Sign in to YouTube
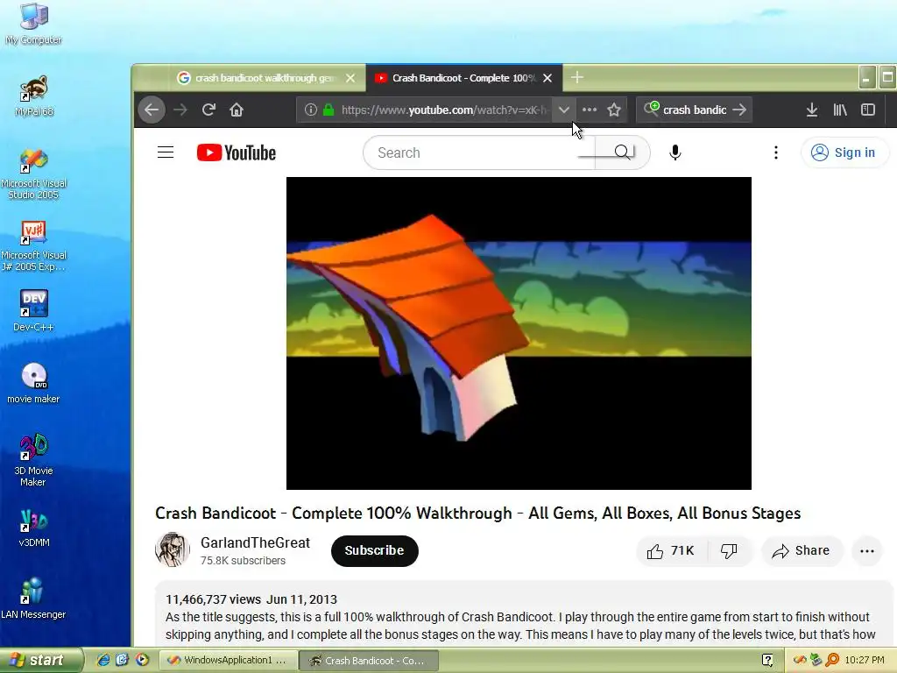The height and width of the screenshot is (673, 897). click(845, 152)
